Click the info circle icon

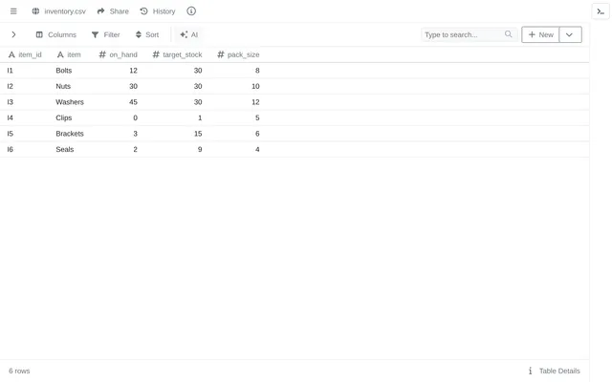point(191,11)
